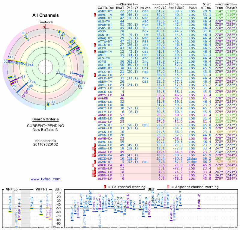Click the WYIN-DT callsign in the table
The width and height of the screenshot is (240, 230).
(105, 125)
